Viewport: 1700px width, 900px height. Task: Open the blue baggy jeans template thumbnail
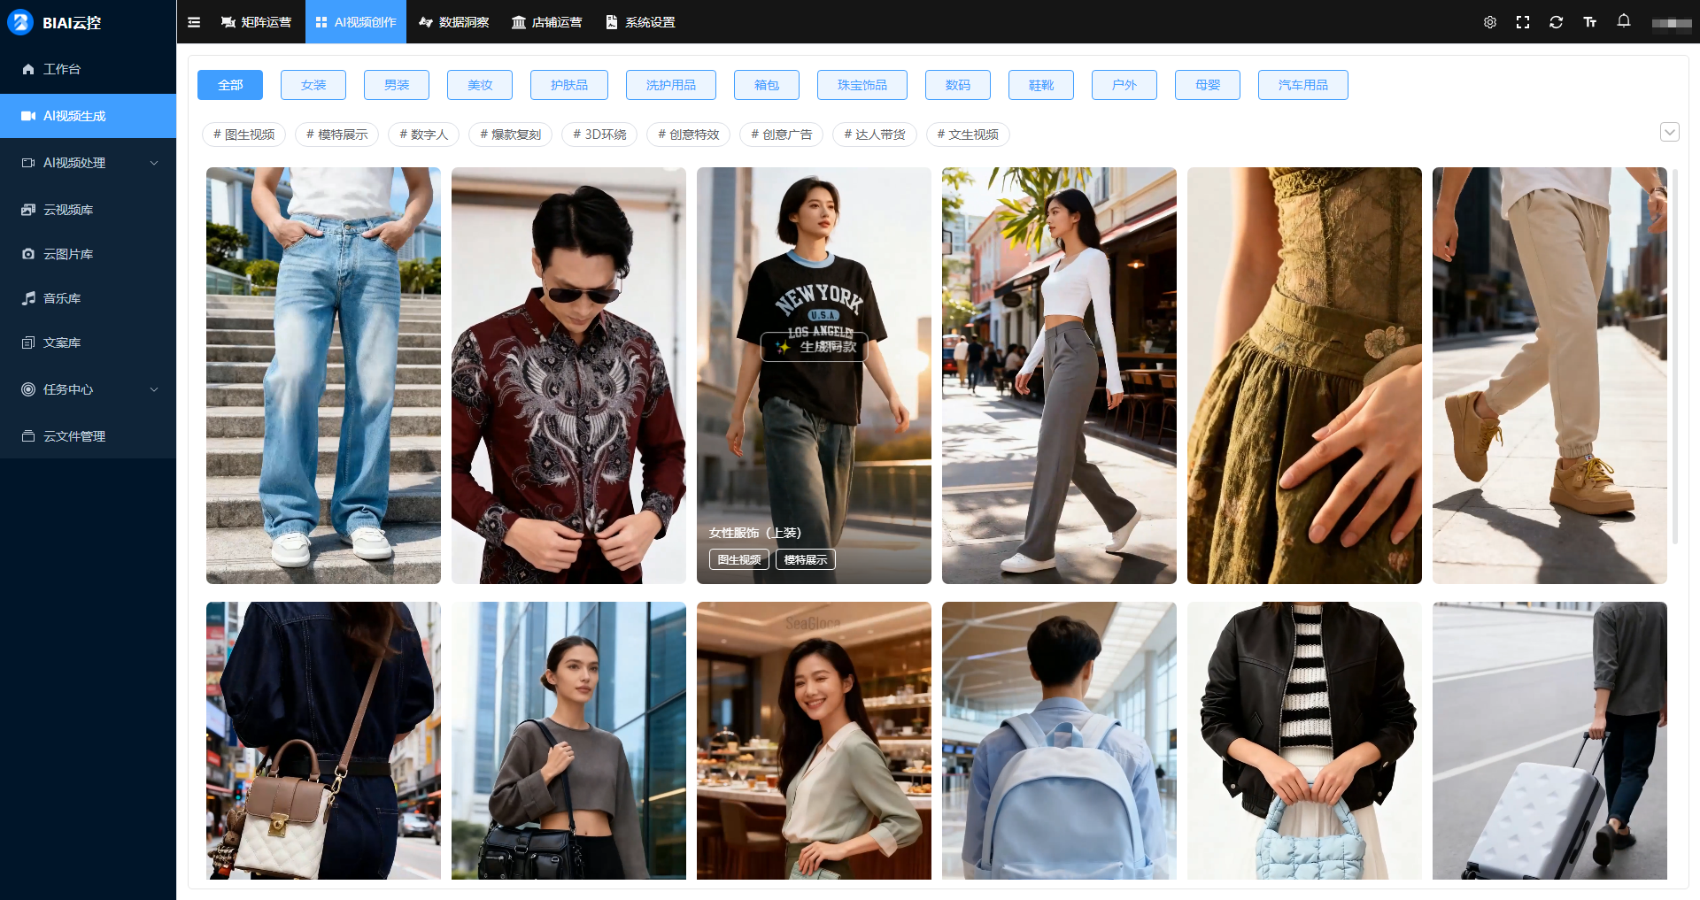[323, 375]
